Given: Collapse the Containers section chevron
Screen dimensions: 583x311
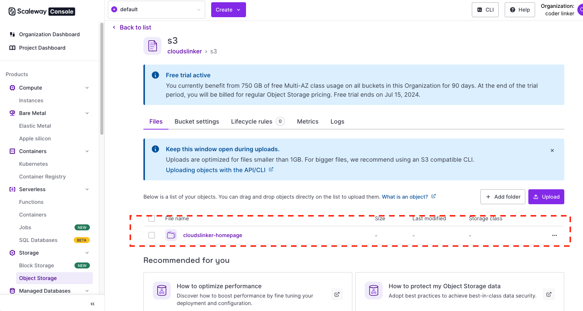Looking at the screenshot, I should (87, 151).
